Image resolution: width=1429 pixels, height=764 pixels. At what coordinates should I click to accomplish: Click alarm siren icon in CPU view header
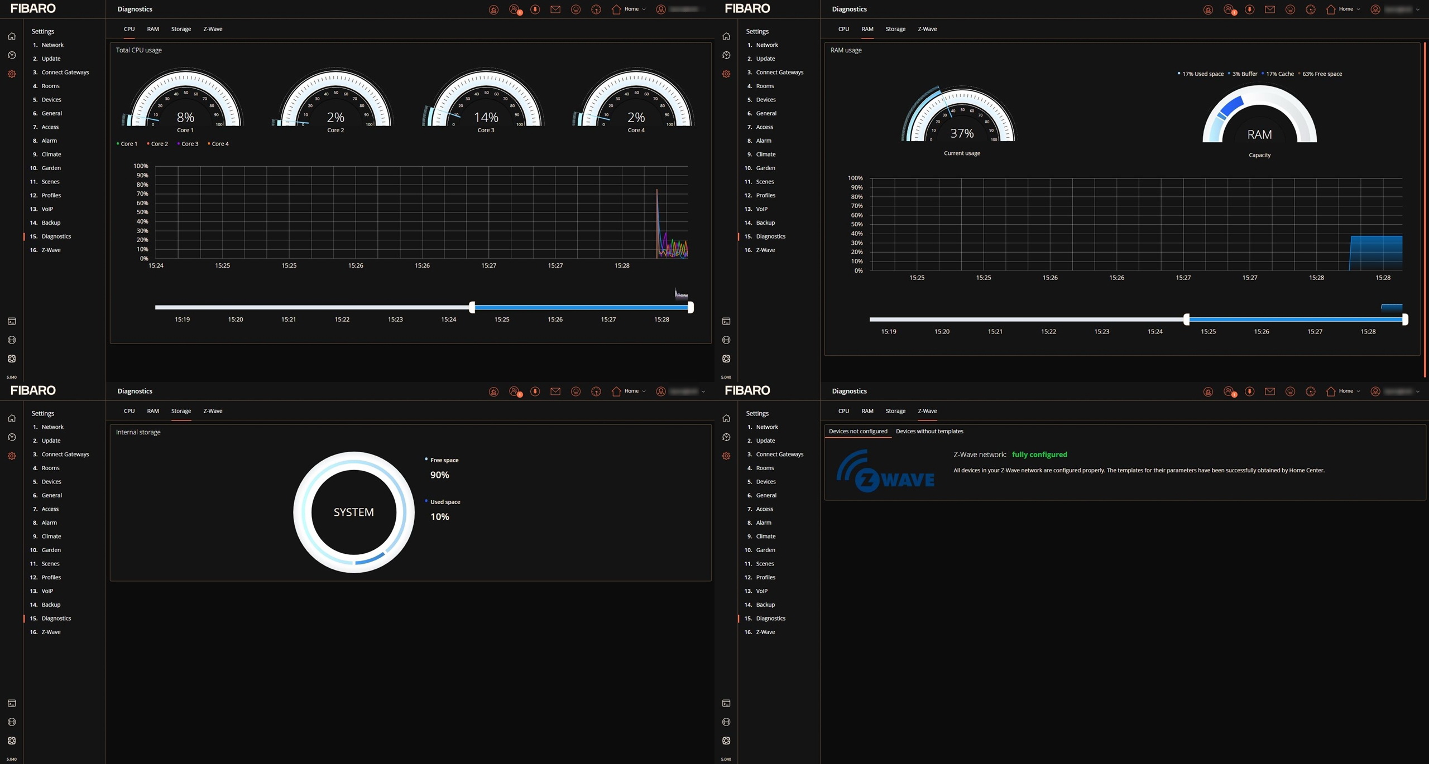pos(493,9)
